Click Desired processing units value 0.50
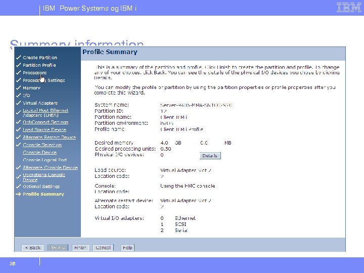The width and height of the screenshot is (364, 273). pos(166,149)
